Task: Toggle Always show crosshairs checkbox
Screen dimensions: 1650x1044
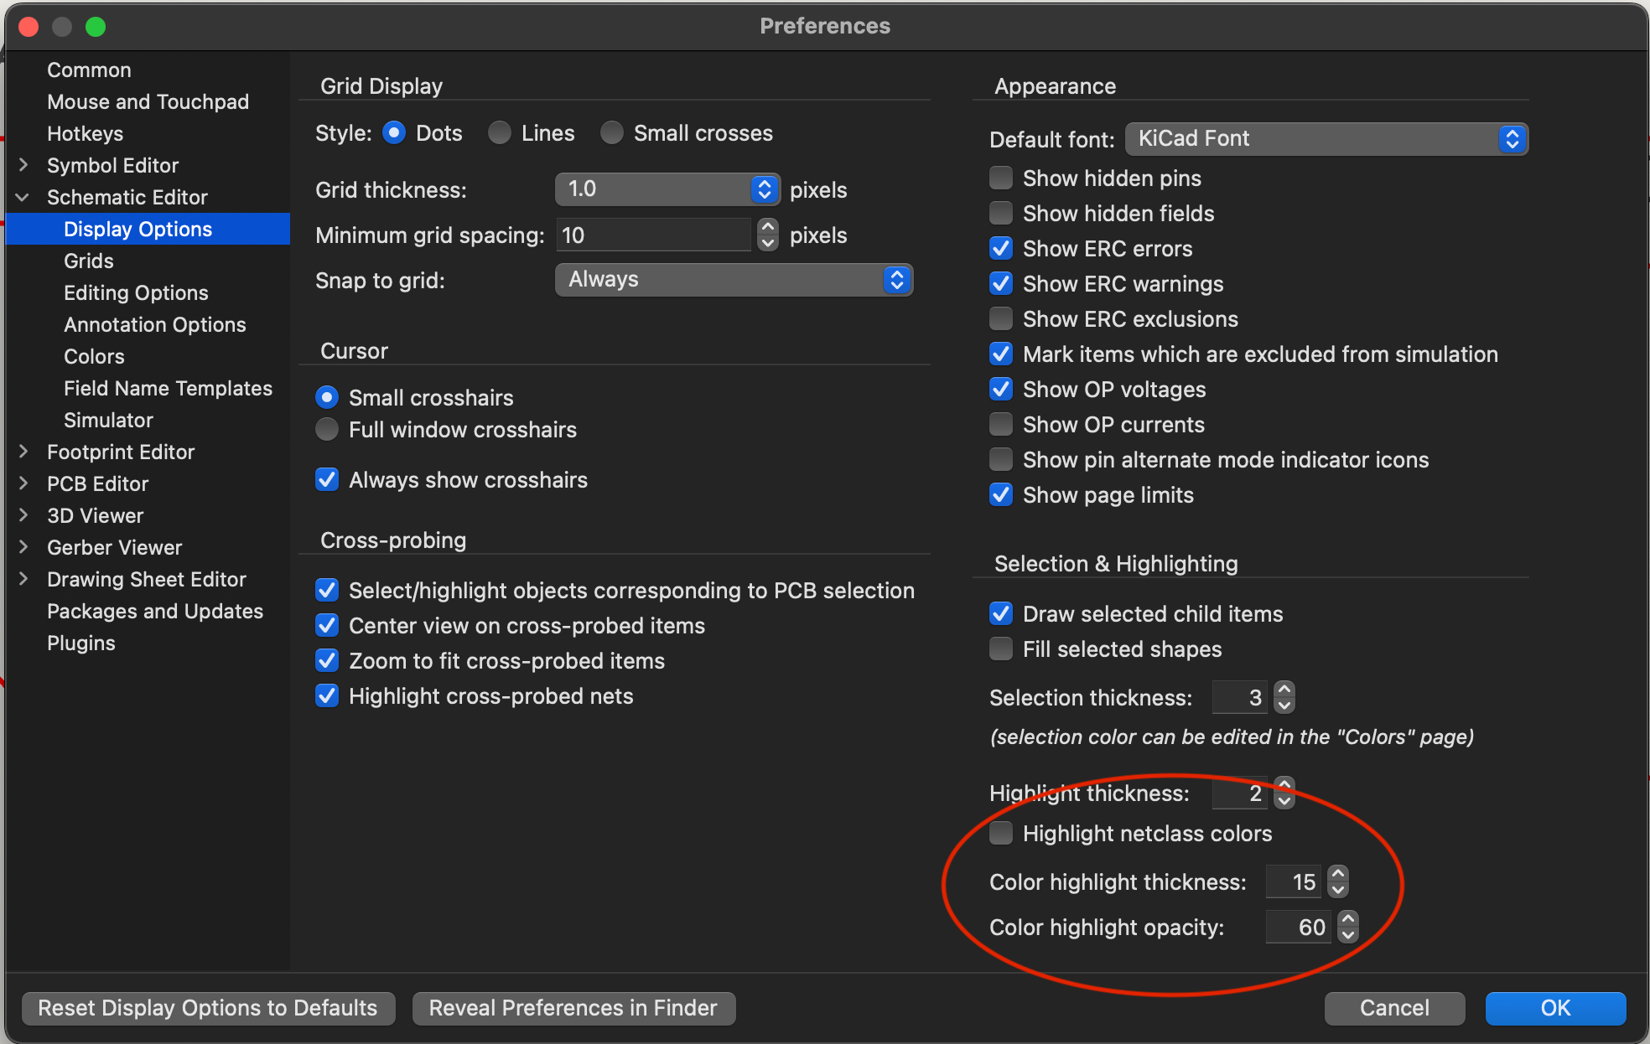Action: point(327,479)
